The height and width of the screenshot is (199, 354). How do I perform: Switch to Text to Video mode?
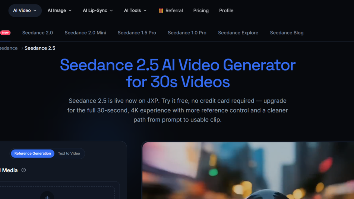(x=69, y=154)
